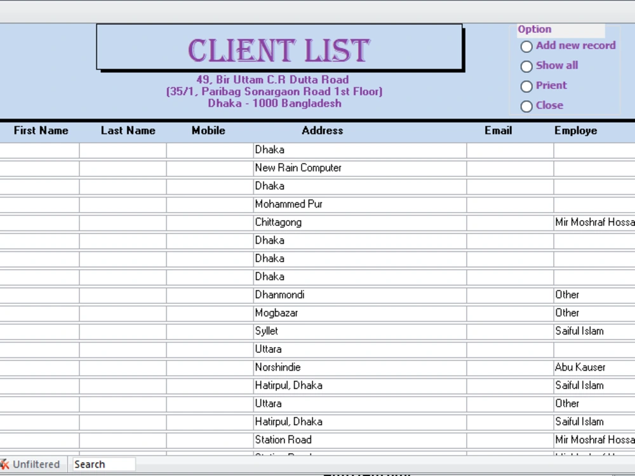
Task: Select the Show all radio option
Action: point(526,67)
